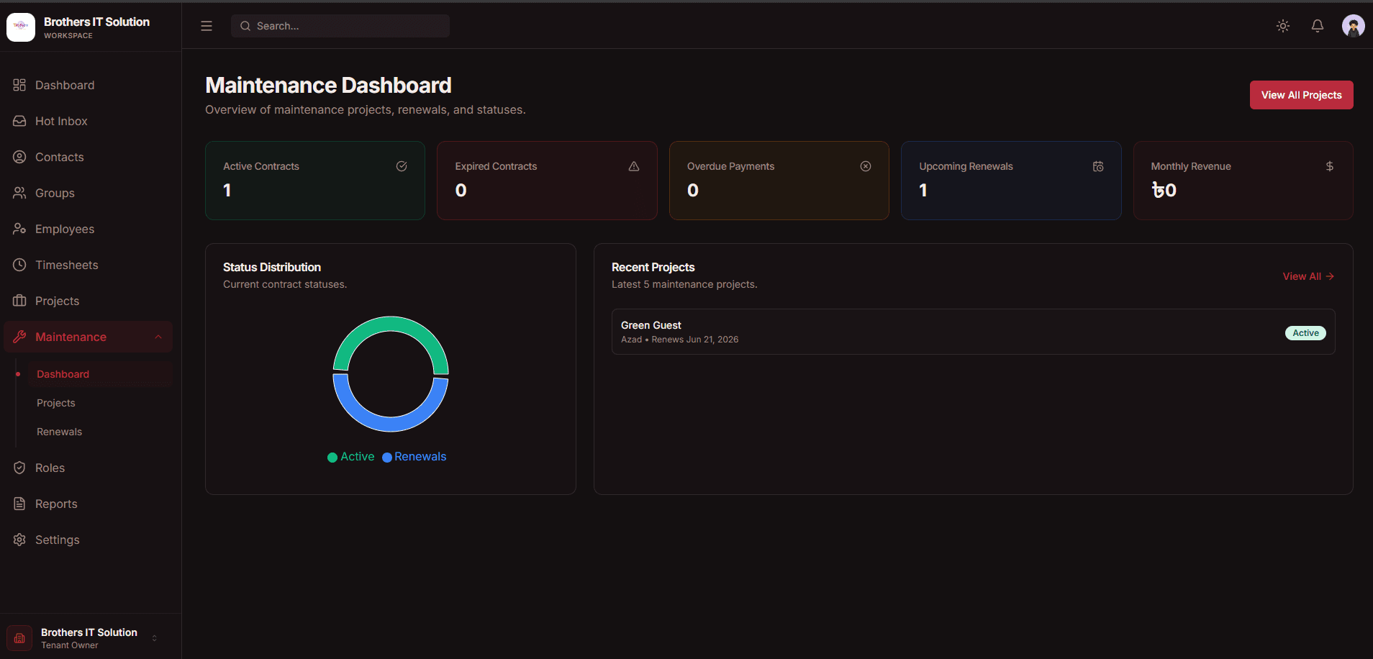Click the View All Projects button
Image resolution: width=1373 pixels, height=659 pixels.
1301,95
